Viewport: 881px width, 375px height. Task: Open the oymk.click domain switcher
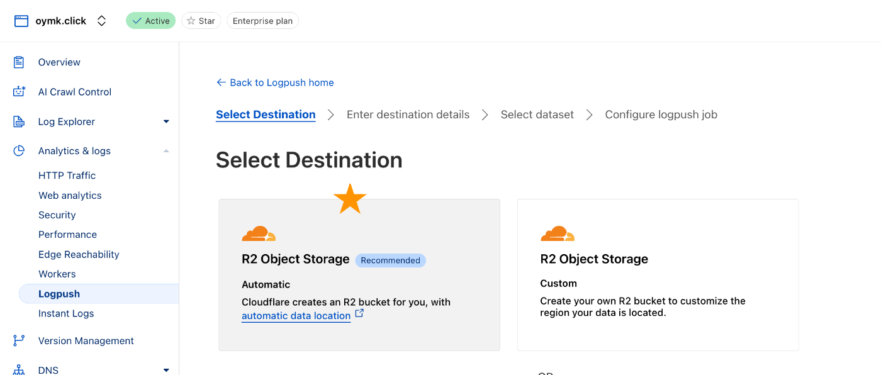click(x=101, y=21)
